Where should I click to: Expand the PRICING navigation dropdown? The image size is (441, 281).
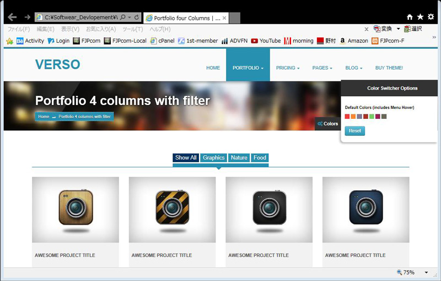coord(288,68)
